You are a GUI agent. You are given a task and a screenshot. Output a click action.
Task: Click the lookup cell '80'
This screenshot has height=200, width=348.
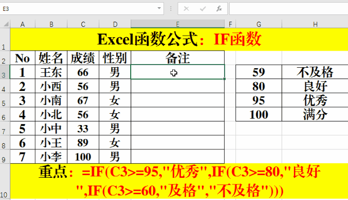point(259,86)
